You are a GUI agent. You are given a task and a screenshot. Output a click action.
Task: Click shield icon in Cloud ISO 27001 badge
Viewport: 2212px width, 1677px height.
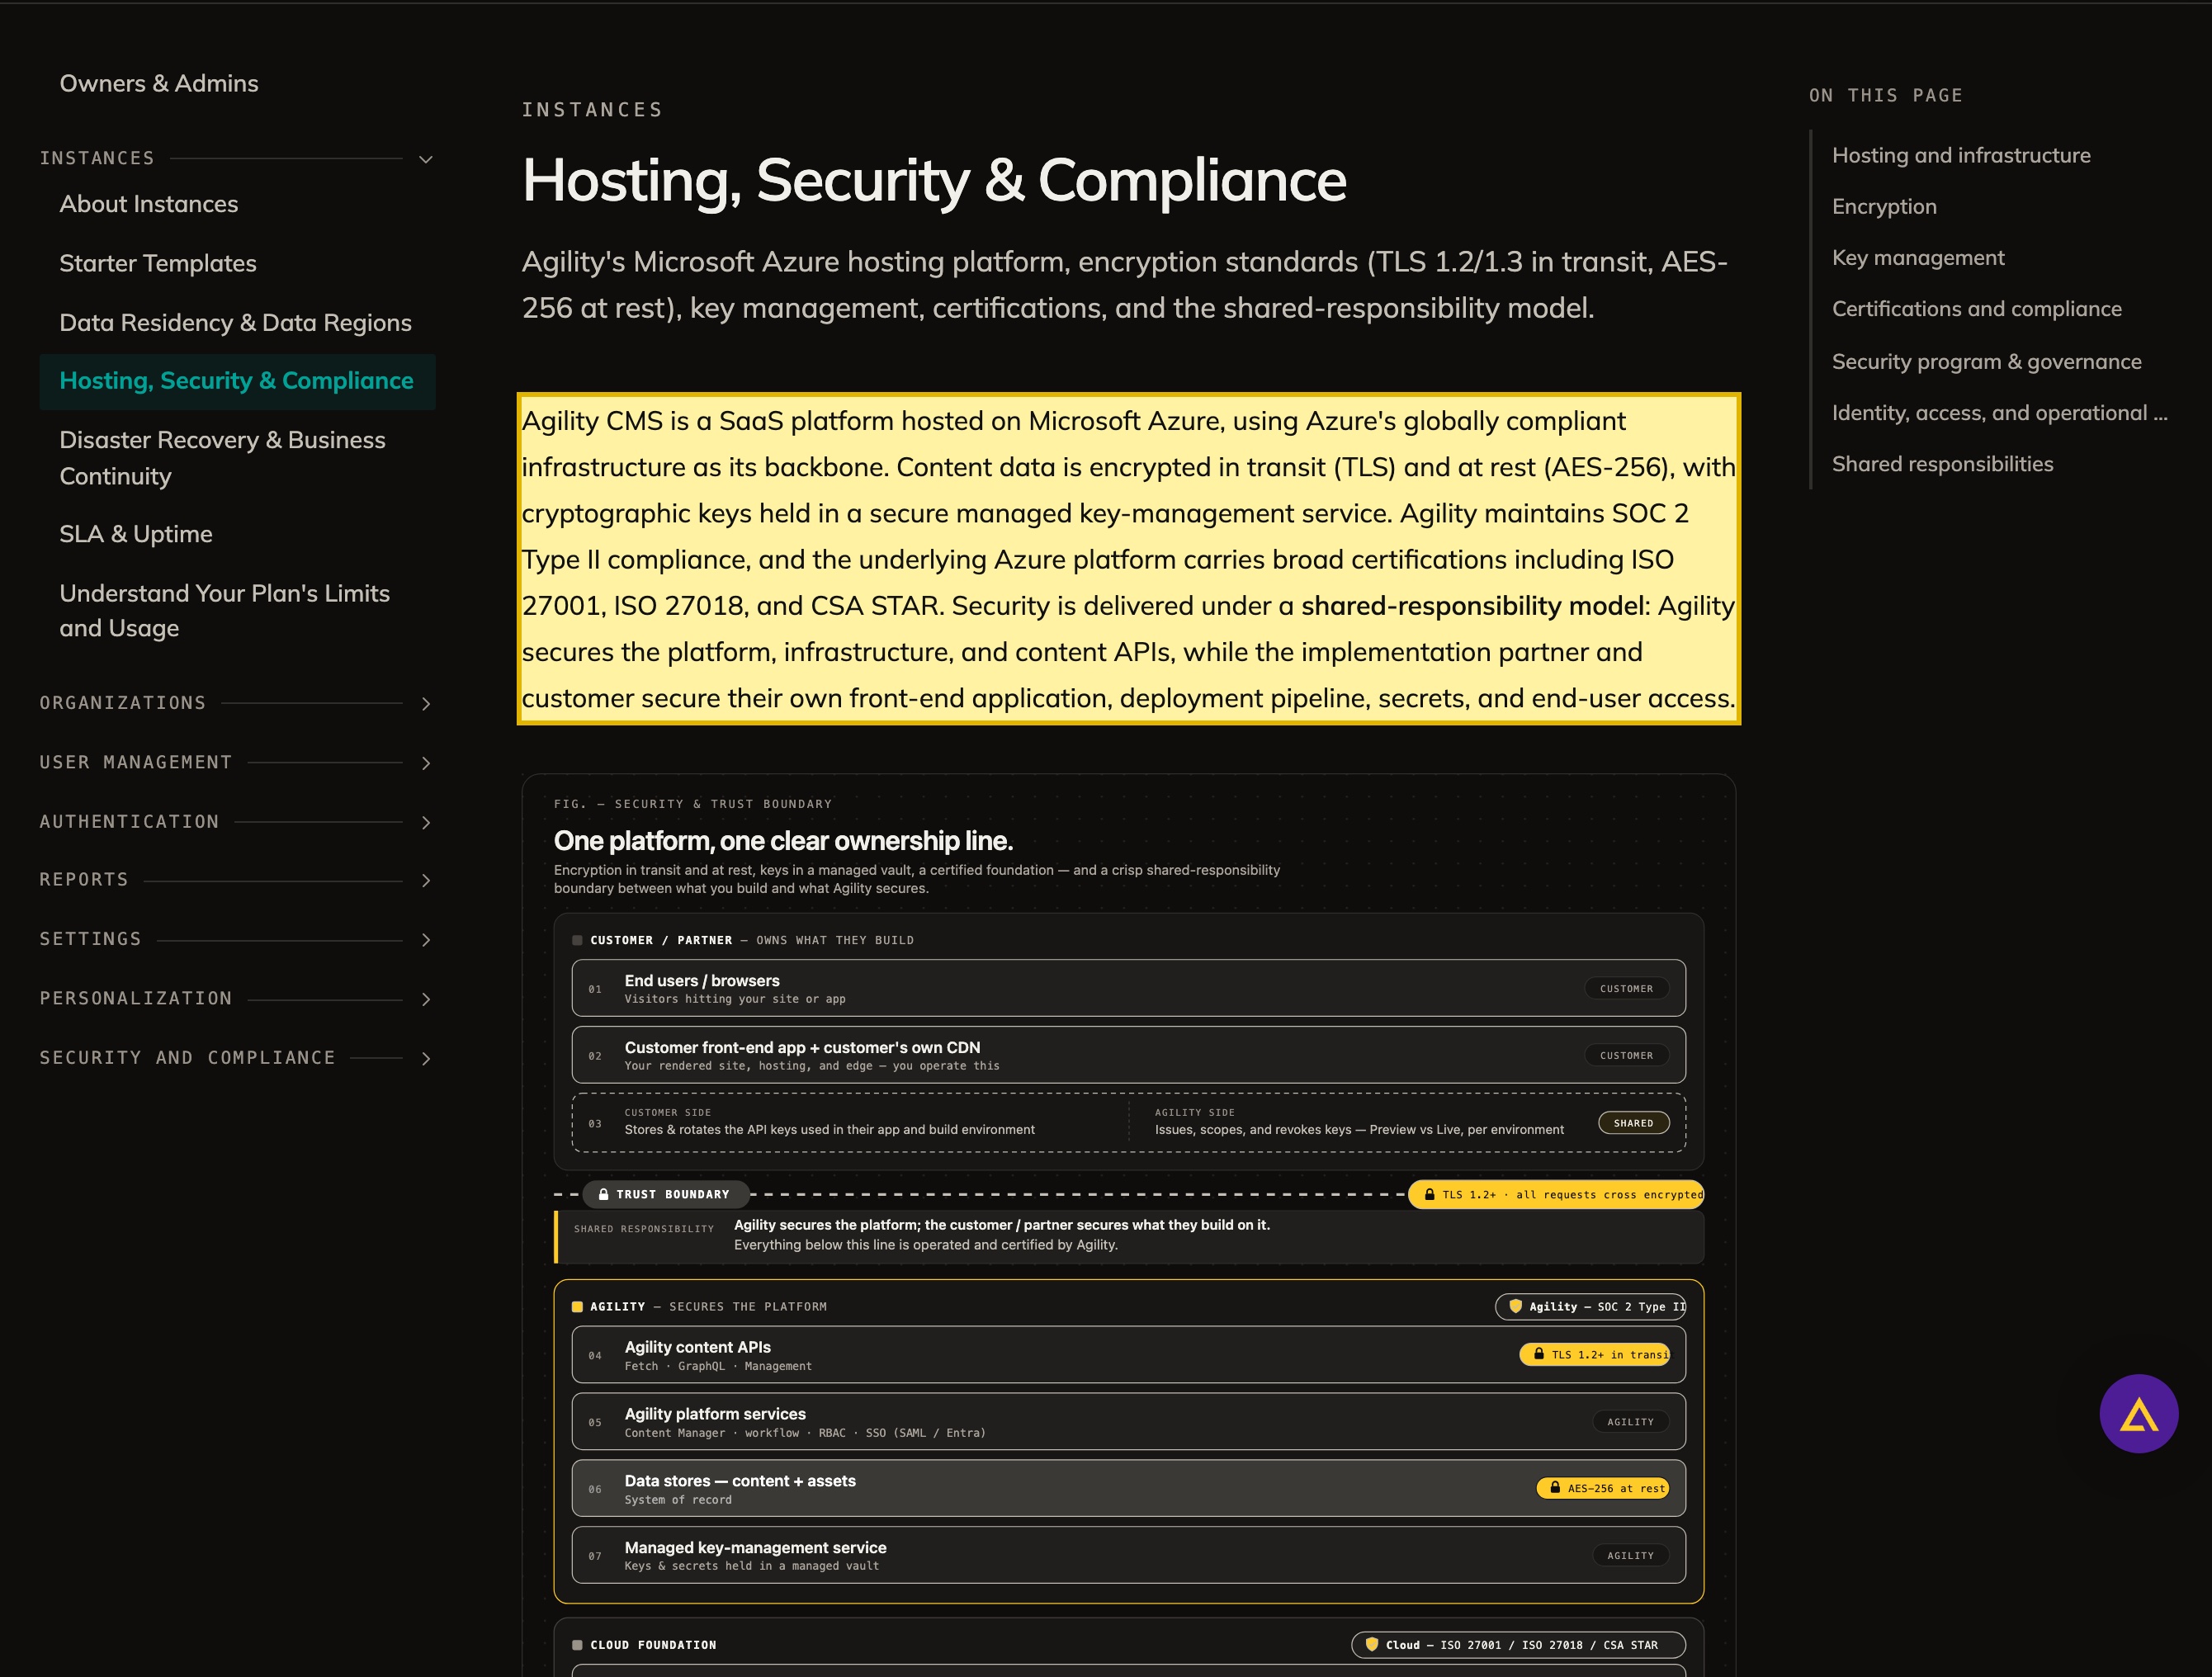(x=1372, y=1644)
